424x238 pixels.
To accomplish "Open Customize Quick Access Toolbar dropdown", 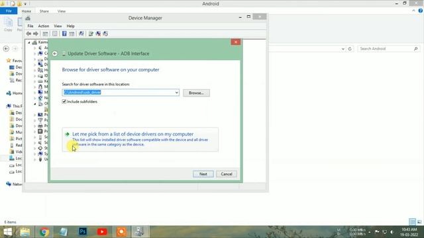I will 25,4.
